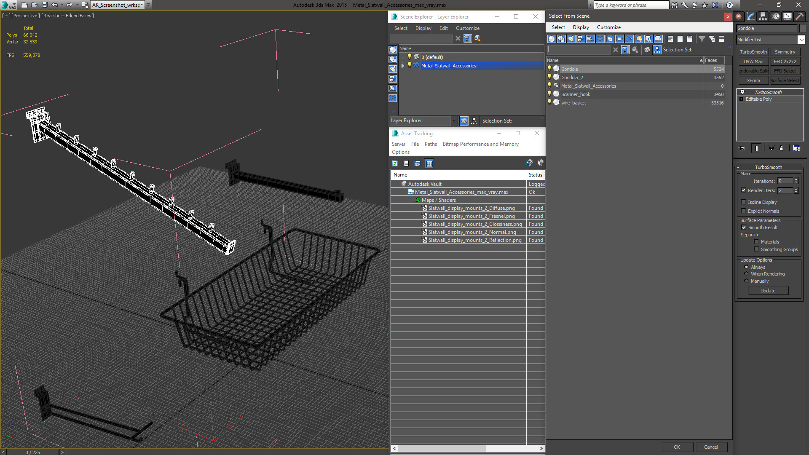Click the Gondola object color swatch

pyautogui.click(x=802, y=28)
